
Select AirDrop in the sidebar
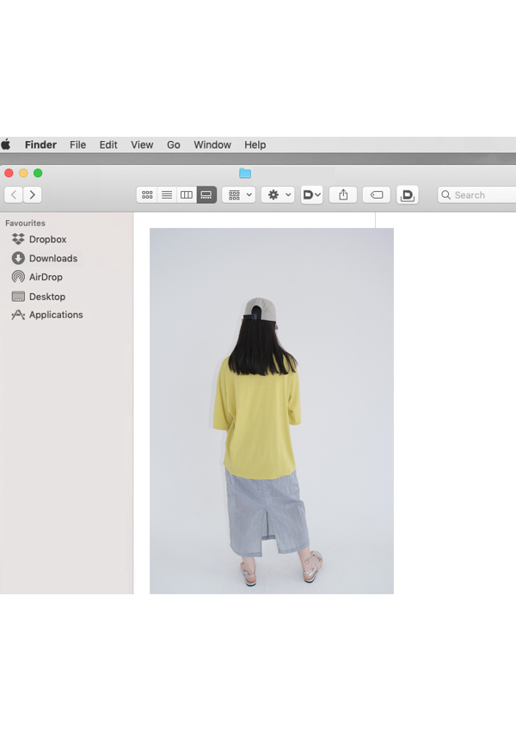tap(46, 277)
